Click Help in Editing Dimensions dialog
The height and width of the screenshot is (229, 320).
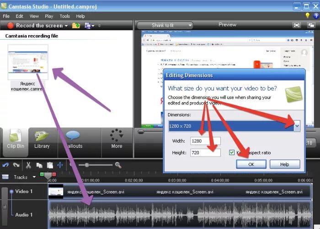click(285, 164)
